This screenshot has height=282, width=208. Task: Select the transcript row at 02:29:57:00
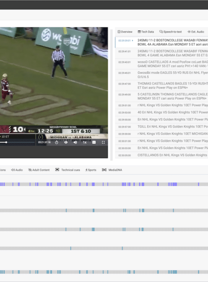162,127
